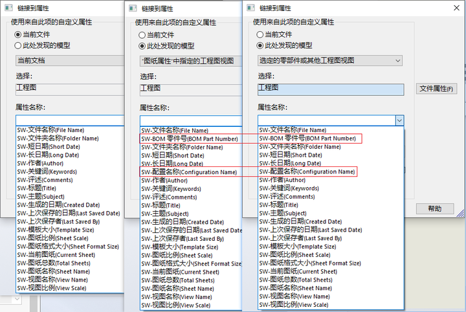Click 属性名称 input field in middle dialog
466x312 pixels.
[191, 121]
